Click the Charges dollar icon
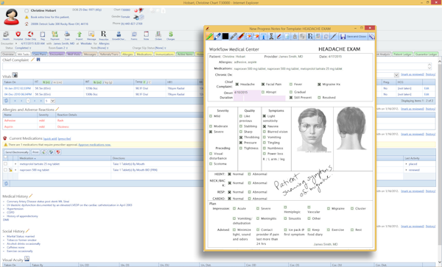 tap(171, 35)
